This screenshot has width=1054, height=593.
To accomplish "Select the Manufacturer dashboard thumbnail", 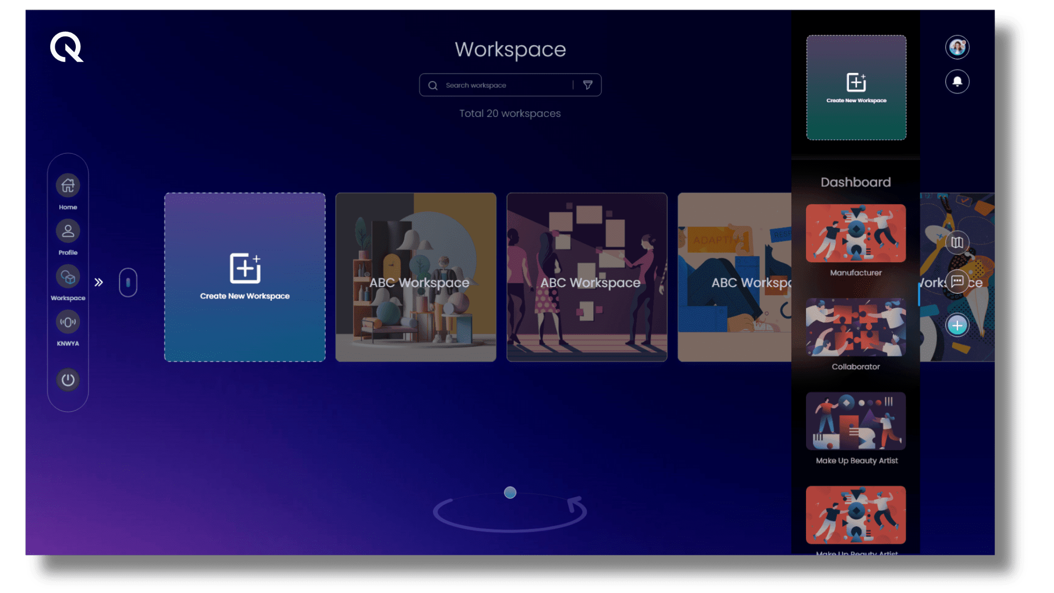I will pyautogui.click(x=855, y=233).
